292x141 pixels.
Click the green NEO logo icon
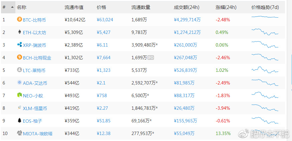tap(20, 95)
